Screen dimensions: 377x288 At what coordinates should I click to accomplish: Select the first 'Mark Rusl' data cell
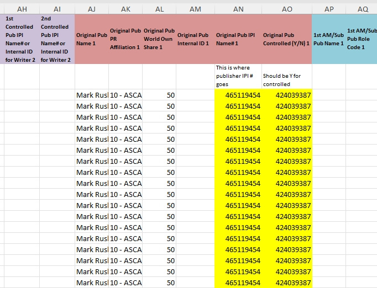(92, 95)
